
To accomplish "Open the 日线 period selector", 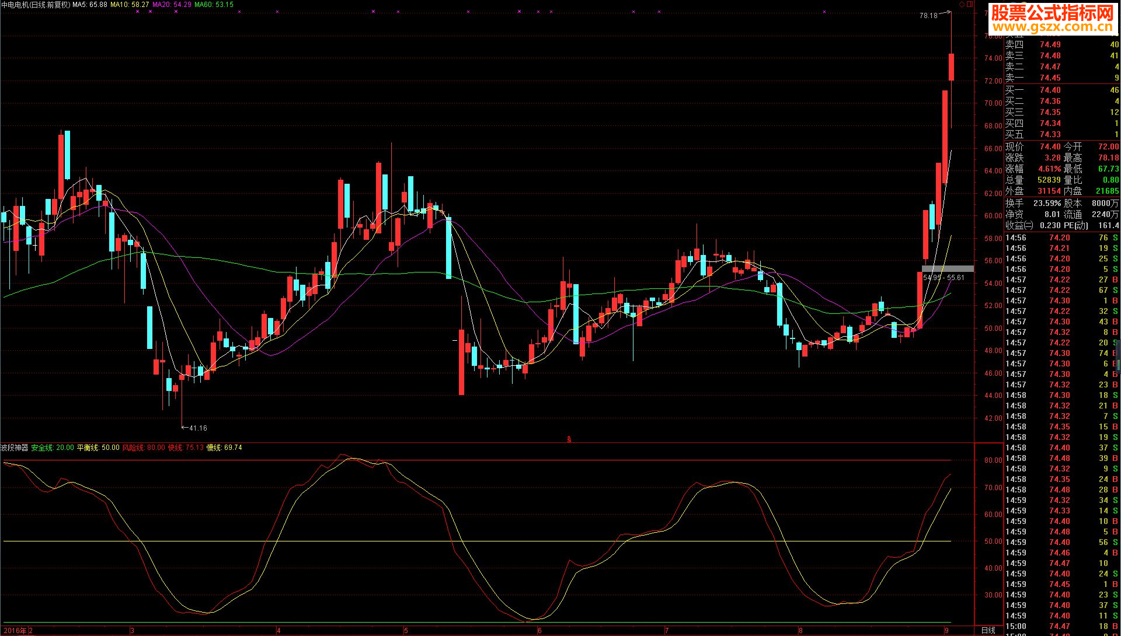I will [x=988, y=630].
